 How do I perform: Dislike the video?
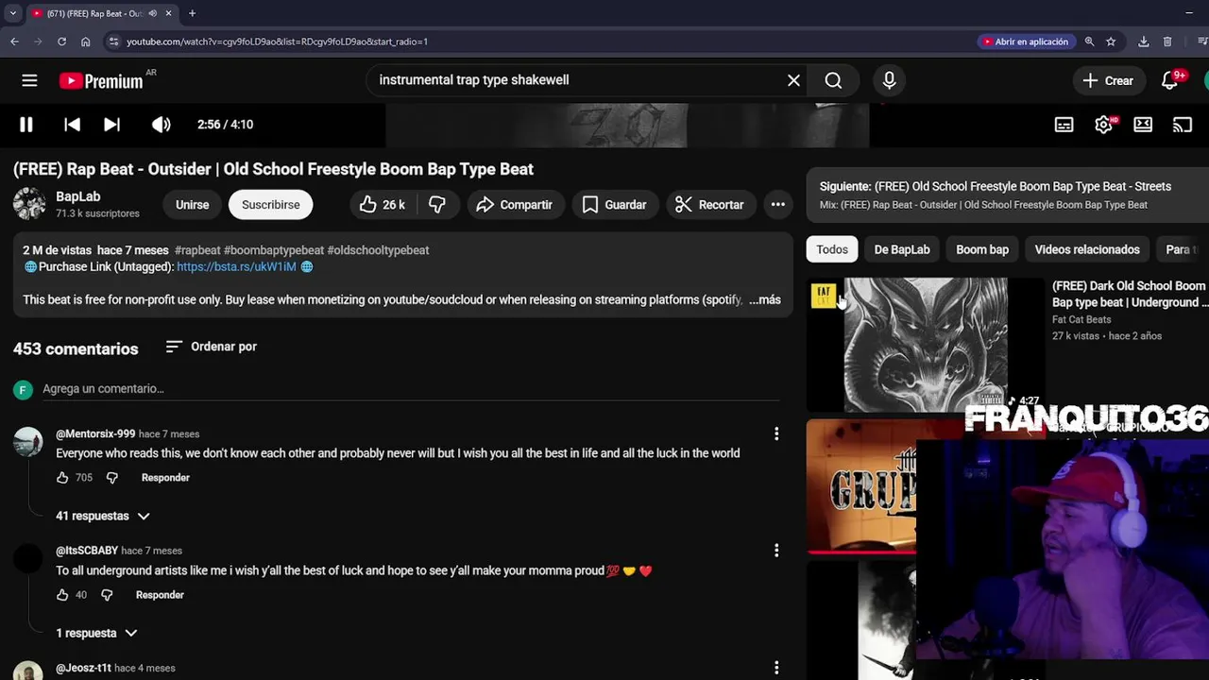(436, 205)
